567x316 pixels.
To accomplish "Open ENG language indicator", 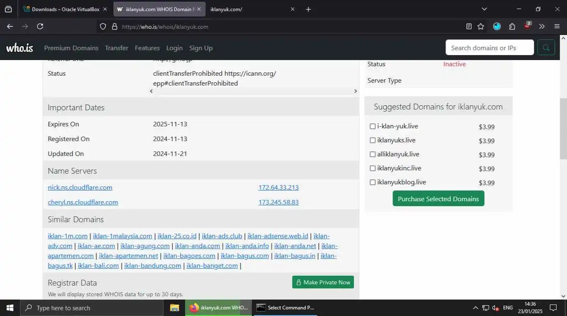I will tap(508, 308).
